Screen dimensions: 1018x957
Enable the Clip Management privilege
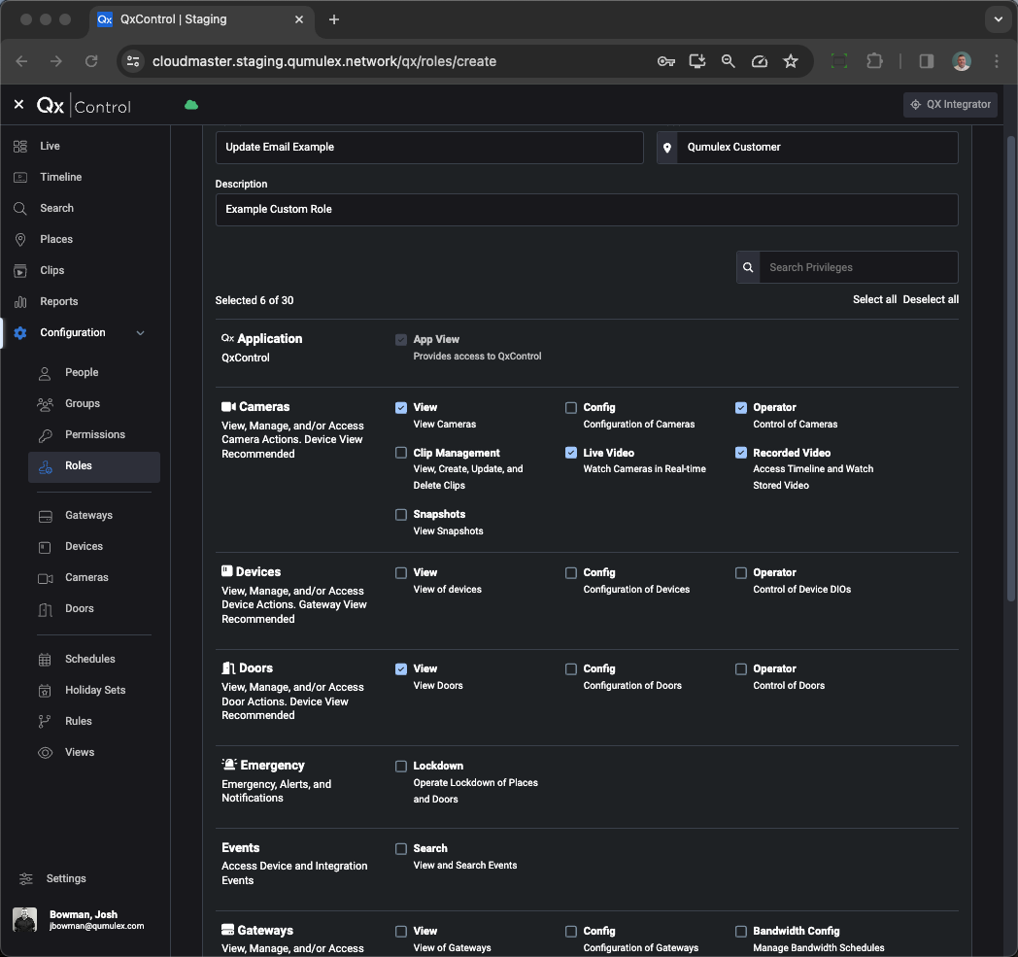click(x=400, y=453)
